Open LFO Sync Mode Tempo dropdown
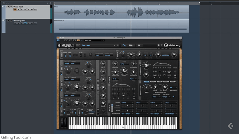Screen dimensions: 239x140 (x=166, y=97)
